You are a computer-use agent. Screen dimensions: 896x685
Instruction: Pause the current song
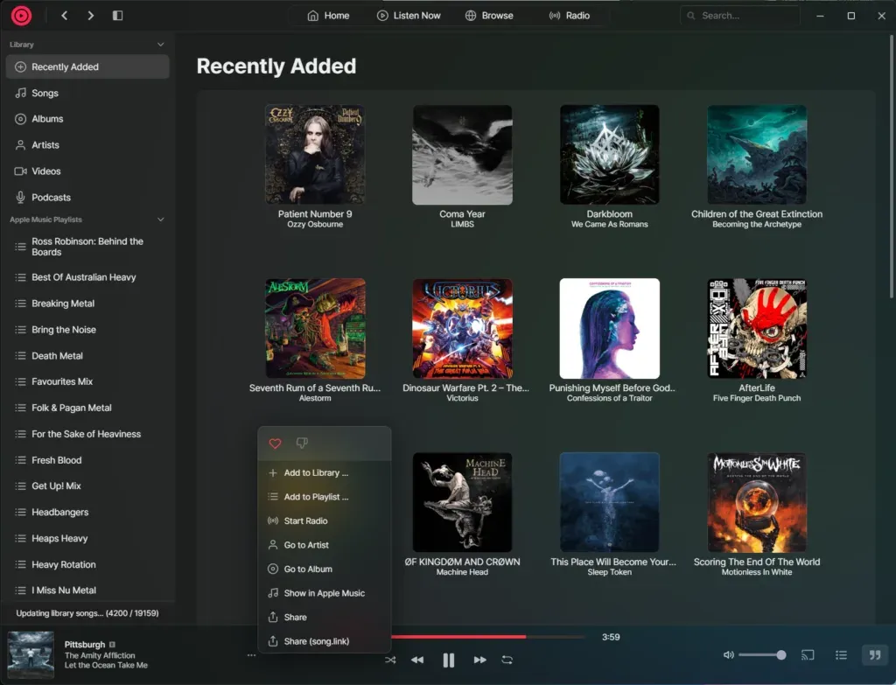click(449, 660)
